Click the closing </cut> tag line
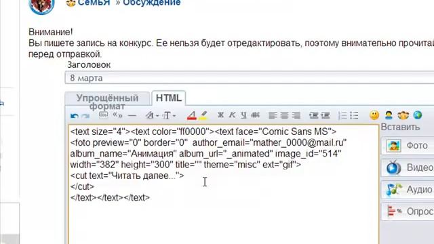 82,186
